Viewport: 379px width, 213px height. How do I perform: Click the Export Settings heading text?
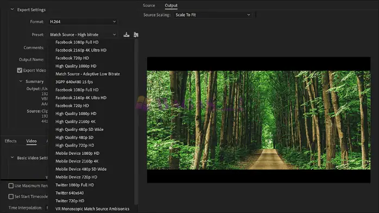[x=31, y=10]
